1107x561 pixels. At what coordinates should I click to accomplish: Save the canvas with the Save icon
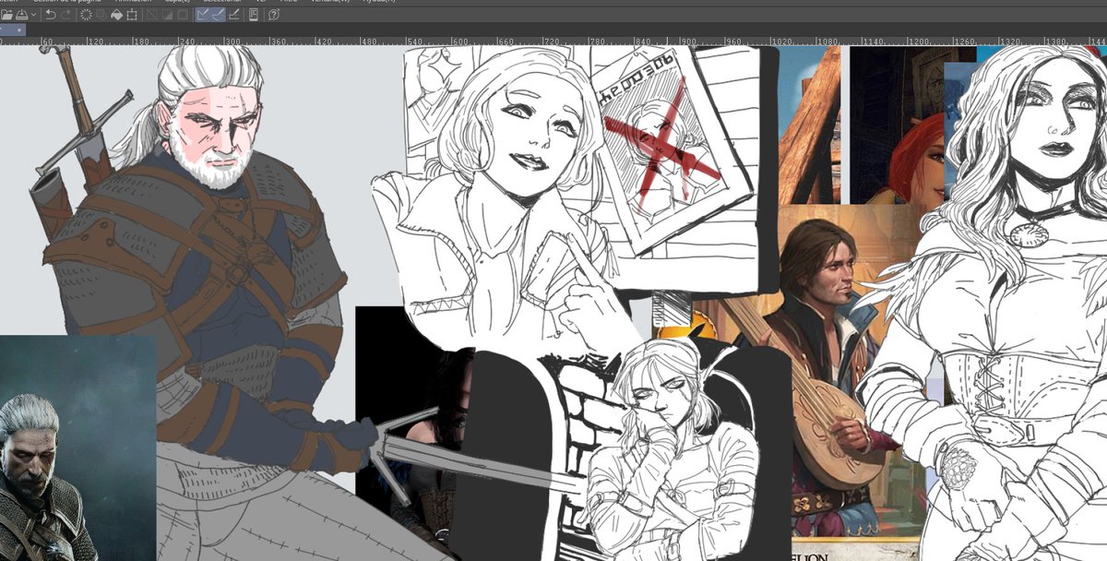click(x=22, y=15)
